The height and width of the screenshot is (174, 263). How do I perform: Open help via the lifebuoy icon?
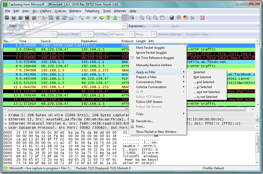coord(202,18)
